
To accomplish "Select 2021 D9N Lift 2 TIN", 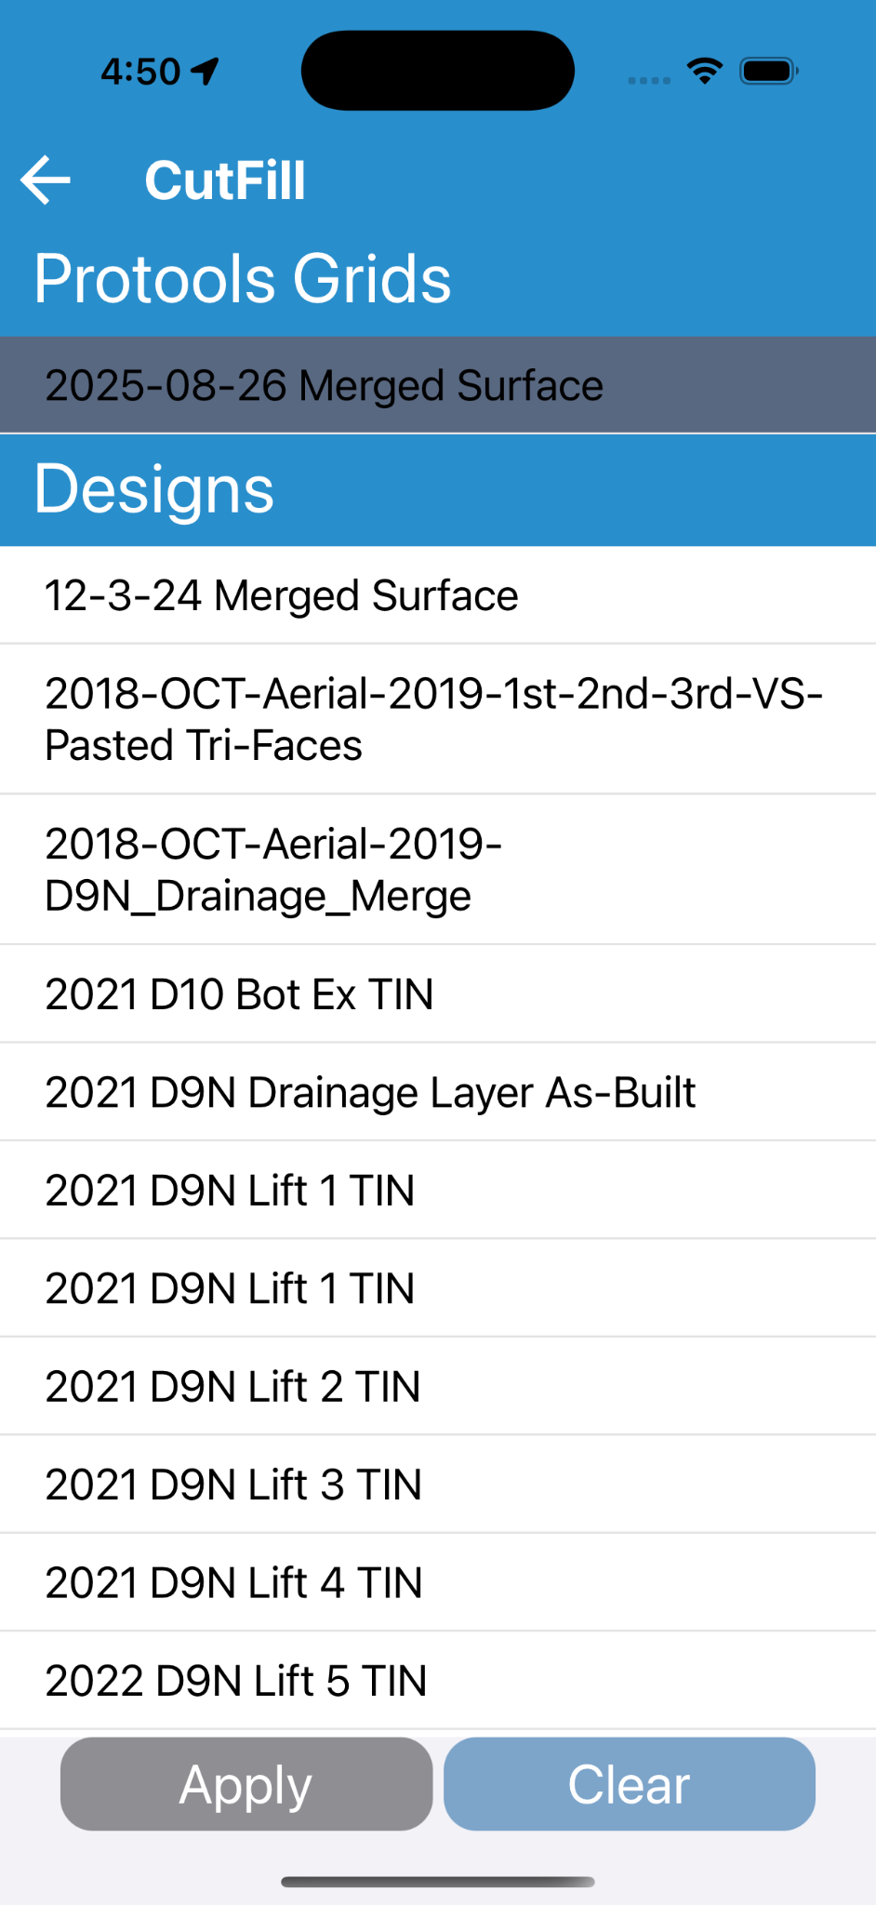I will point(438,1387).
